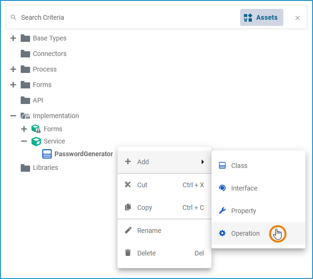Click the Process folder icon
Viewport: 313px width, 279px height.
tap(25, 69)
